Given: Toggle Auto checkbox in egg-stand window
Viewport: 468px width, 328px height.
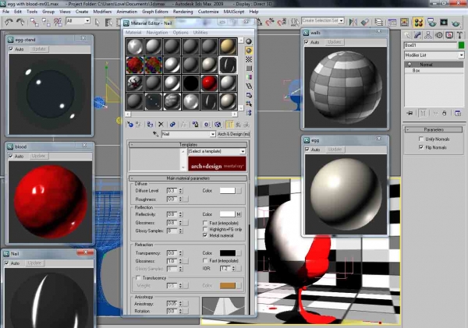Looking at the screenshot, I should click(x=11, y=49).
